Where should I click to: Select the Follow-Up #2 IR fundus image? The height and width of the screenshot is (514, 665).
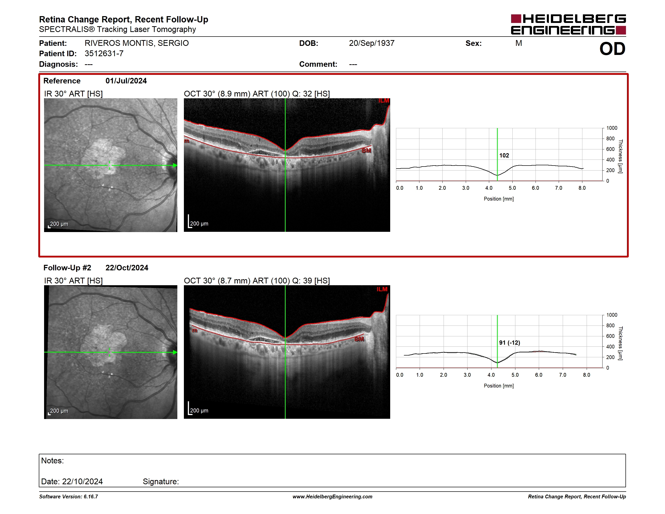111,352
